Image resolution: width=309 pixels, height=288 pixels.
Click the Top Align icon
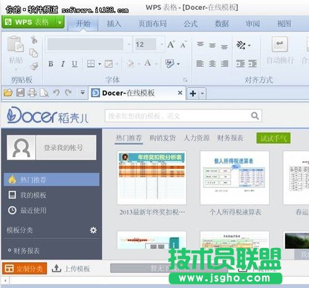pyautogui.click(x=200, y=44)
